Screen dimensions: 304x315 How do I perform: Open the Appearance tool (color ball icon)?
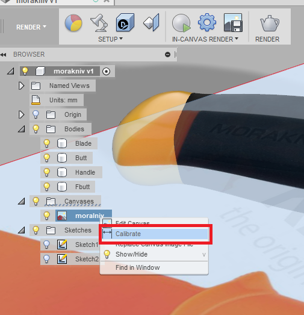73,23
